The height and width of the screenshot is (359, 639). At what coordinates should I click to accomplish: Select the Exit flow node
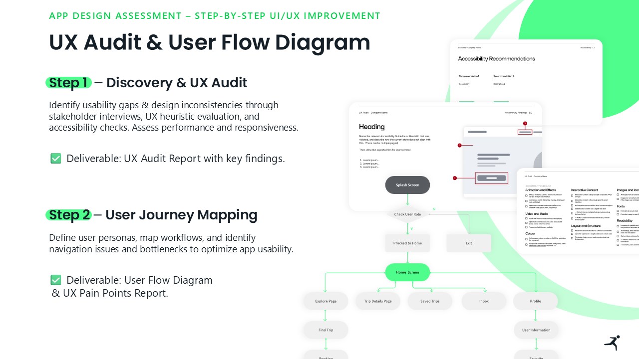tap(469, 243)
